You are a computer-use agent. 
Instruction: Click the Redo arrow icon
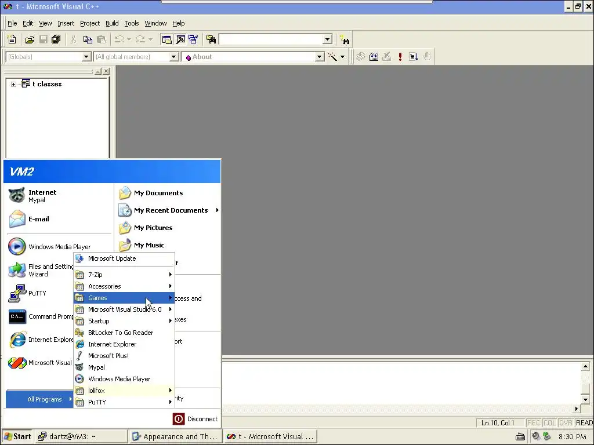(x=140, y=39)
